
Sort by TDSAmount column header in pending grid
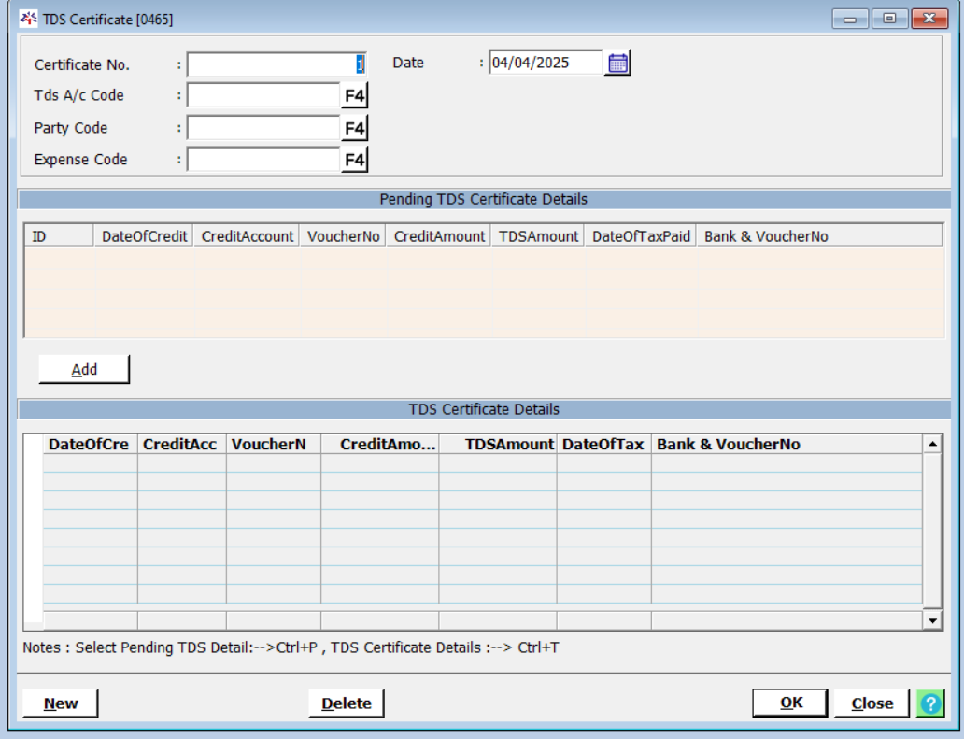click(x=539, y=236)
